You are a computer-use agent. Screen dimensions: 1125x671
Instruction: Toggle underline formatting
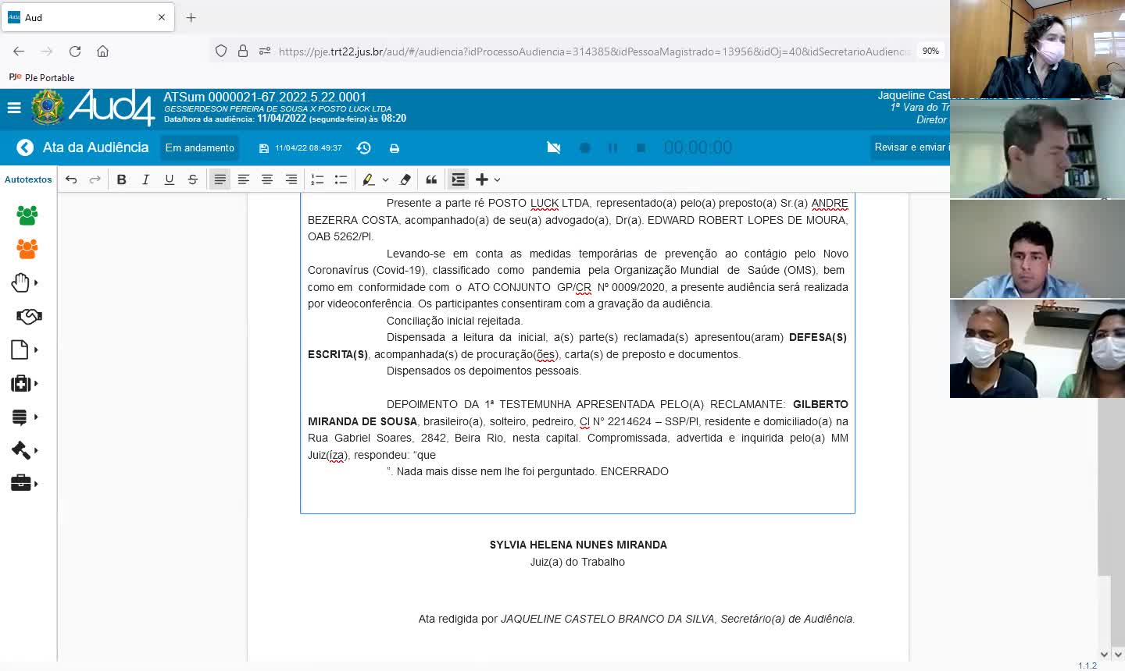[x=169, y=179]
